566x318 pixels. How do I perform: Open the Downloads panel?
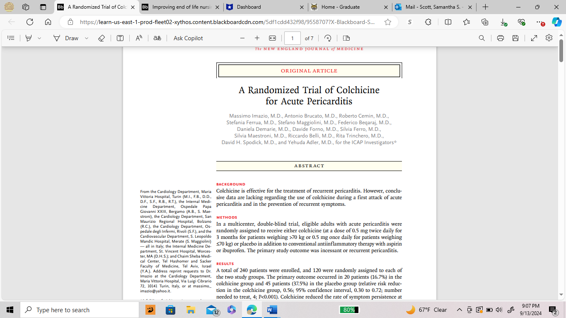(x=503, y=22)
